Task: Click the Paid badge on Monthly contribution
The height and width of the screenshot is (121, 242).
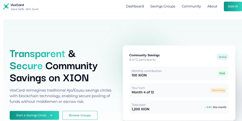Action: (x=222, y=73)
